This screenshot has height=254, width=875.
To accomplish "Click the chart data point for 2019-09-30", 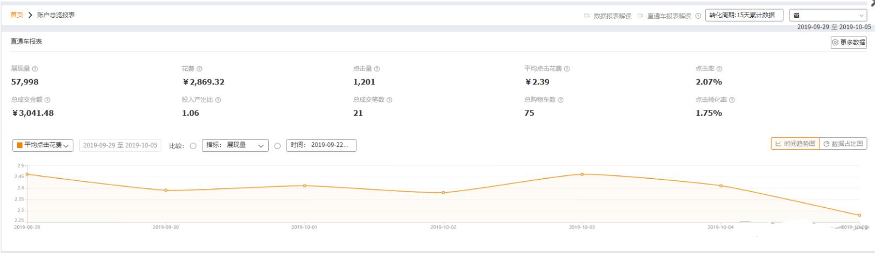I will [166, 190].
